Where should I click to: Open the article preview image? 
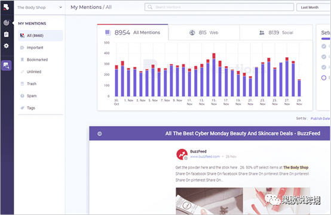243,201
